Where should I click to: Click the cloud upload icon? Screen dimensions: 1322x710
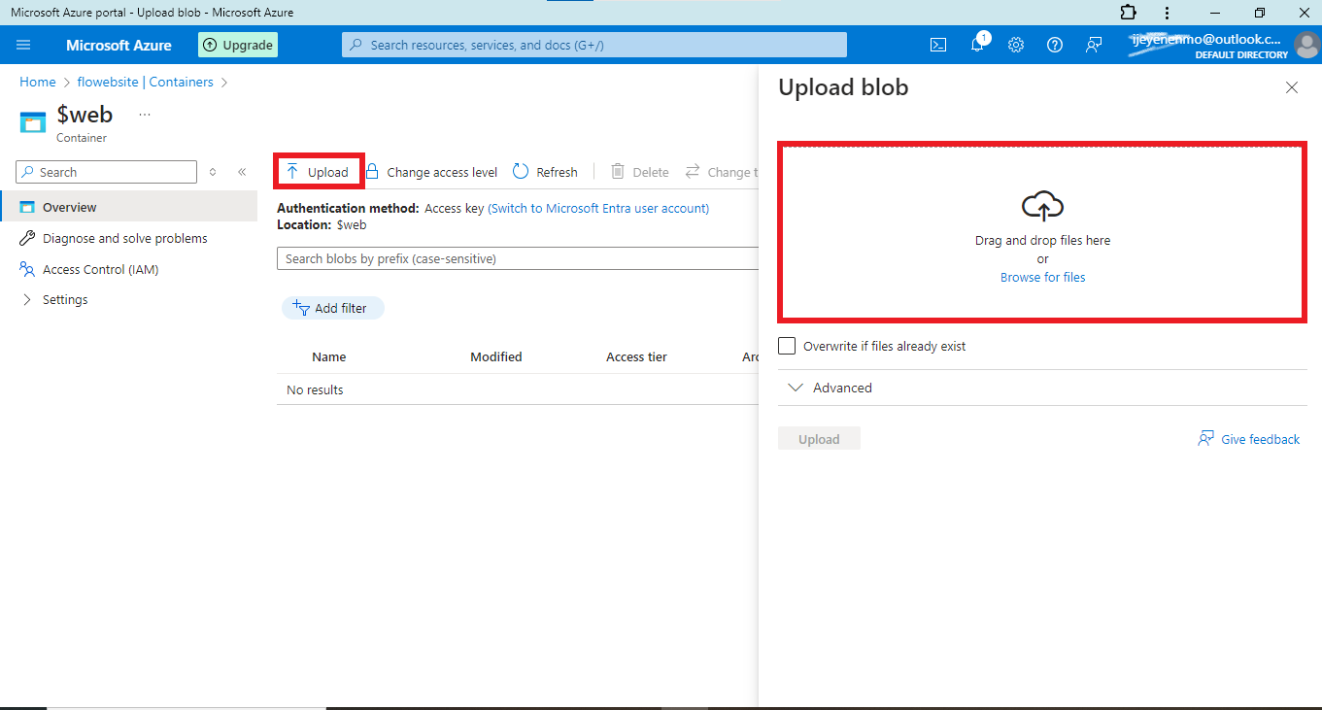1042,206
